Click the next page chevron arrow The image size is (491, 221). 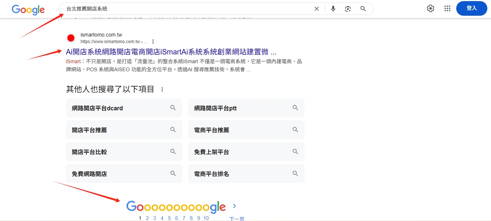pyautogui.click(x=235, y=206)
